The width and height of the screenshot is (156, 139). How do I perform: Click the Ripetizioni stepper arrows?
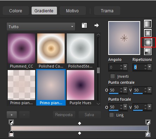(x=145, y=67)
